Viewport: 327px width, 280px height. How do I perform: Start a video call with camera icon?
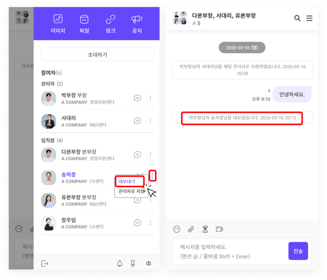(x=219, y=229)
